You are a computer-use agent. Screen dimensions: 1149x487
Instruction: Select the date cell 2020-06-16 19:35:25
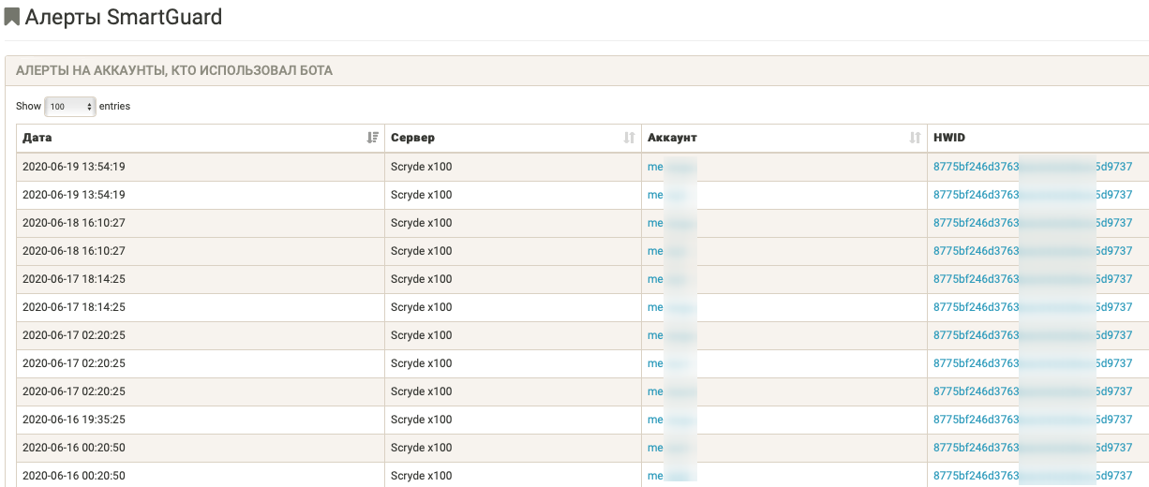[74, 420]
